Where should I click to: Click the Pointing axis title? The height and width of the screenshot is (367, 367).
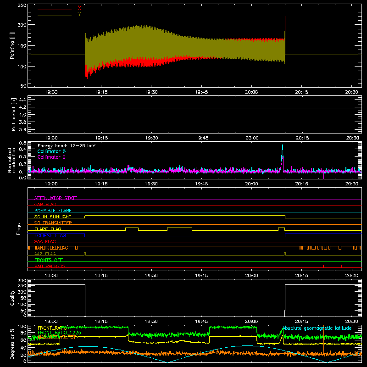[x=12, y=45]
